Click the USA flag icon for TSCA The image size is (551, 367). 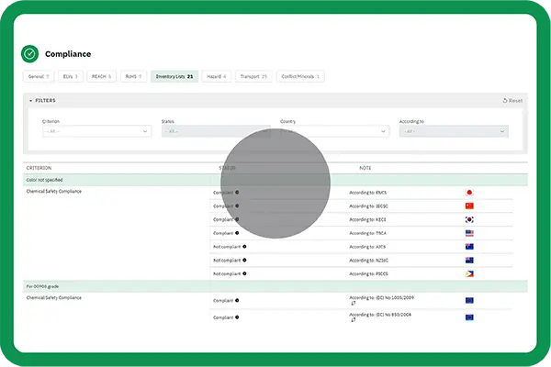point(469,233)
